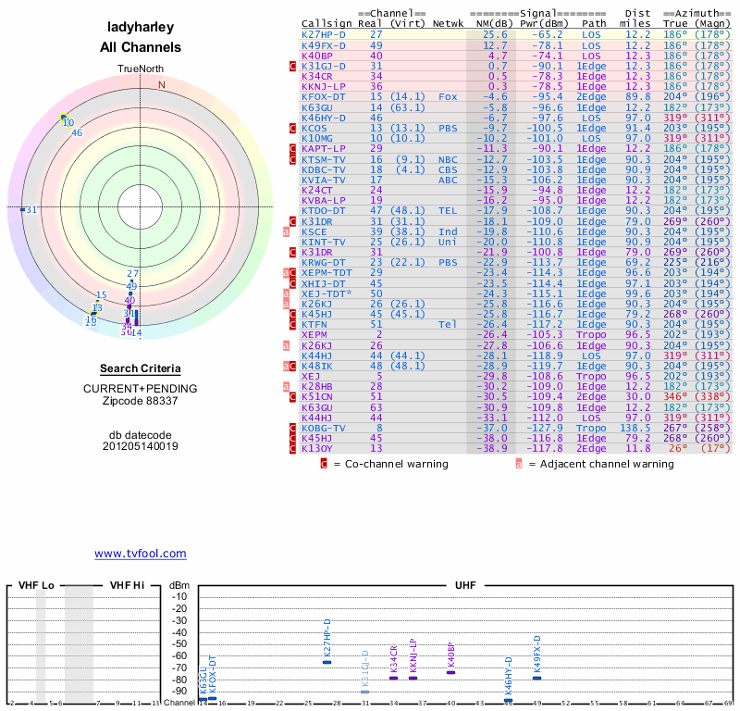Image resolution: width=740 pixels, height=711 pixels.
Task: Click co-channel warning icon beside K13OY
Action: [x=293, y=449]
